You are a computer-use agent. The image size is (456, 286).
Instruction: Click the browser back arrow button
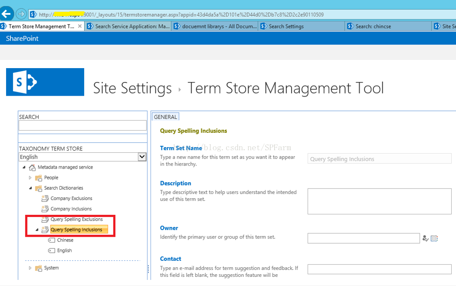(7, 14)
